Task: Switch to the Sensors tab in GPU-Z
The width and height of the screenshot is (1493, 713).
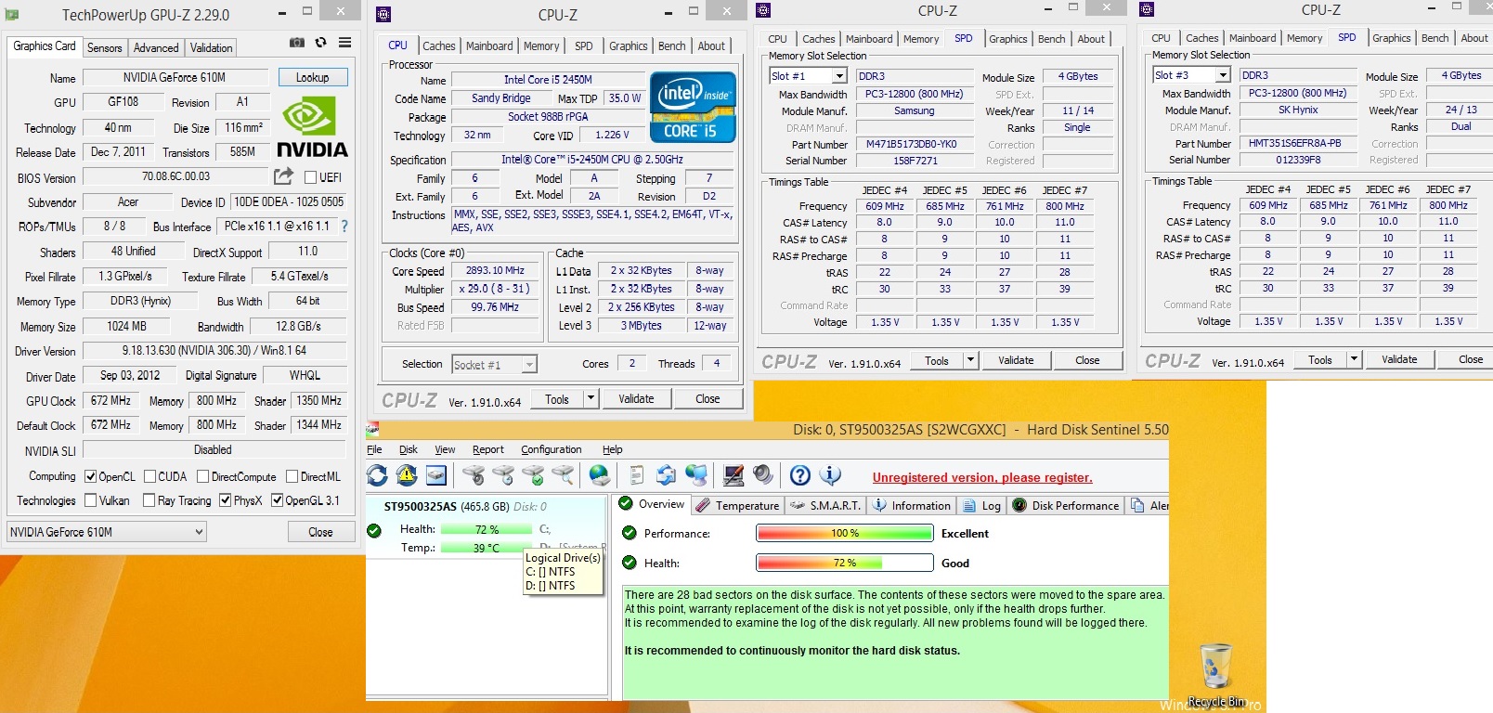Action: (104, 47)
